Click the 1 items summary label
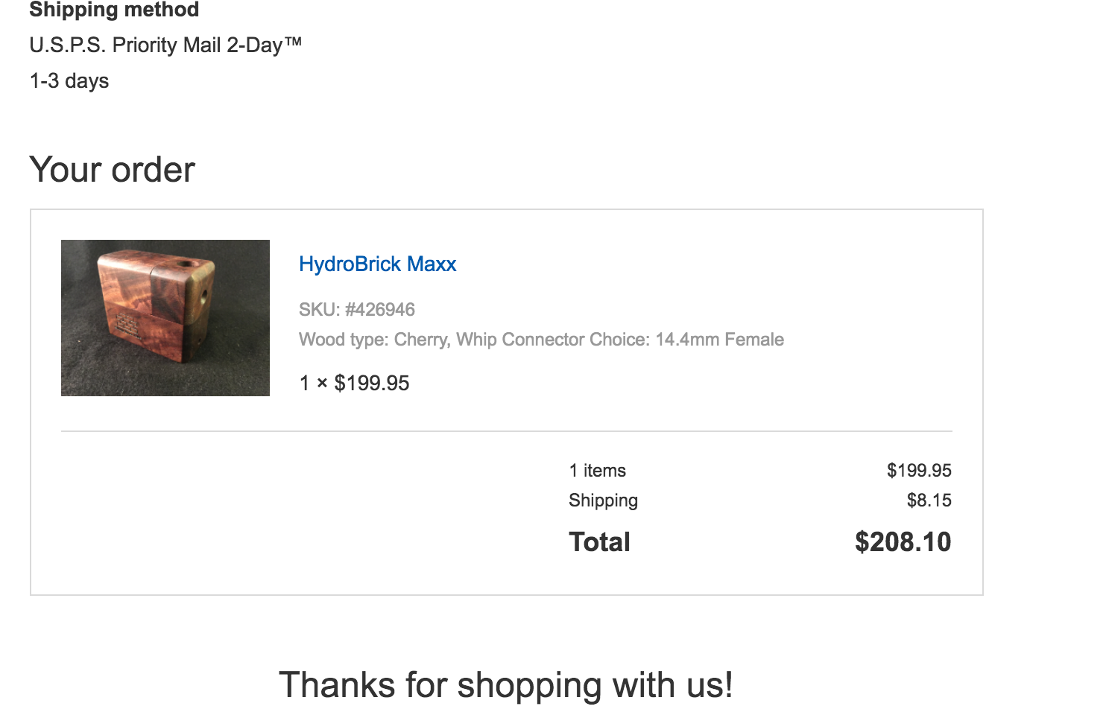This screenshot has width=1106, height=715. click(x=597, y=471)
